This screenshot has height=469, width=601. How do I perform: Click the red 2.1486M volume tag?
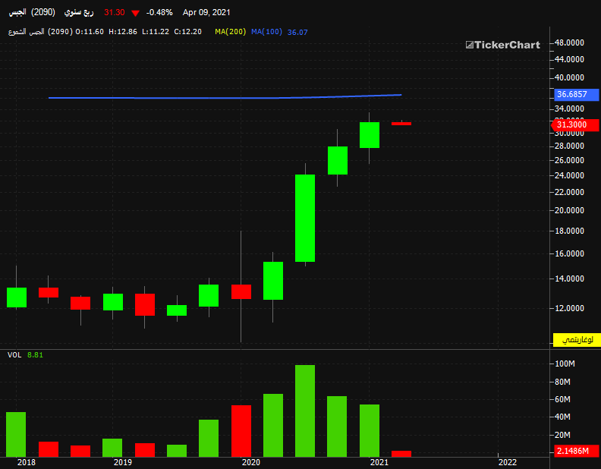576,451
